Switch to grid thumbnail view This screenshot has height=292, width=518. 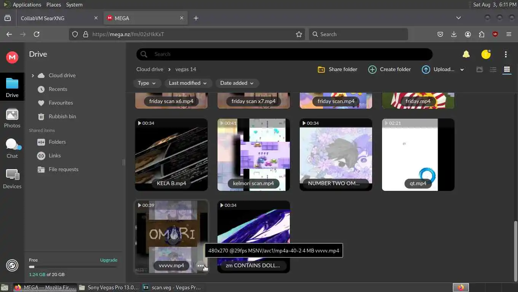tap(507, 70)
